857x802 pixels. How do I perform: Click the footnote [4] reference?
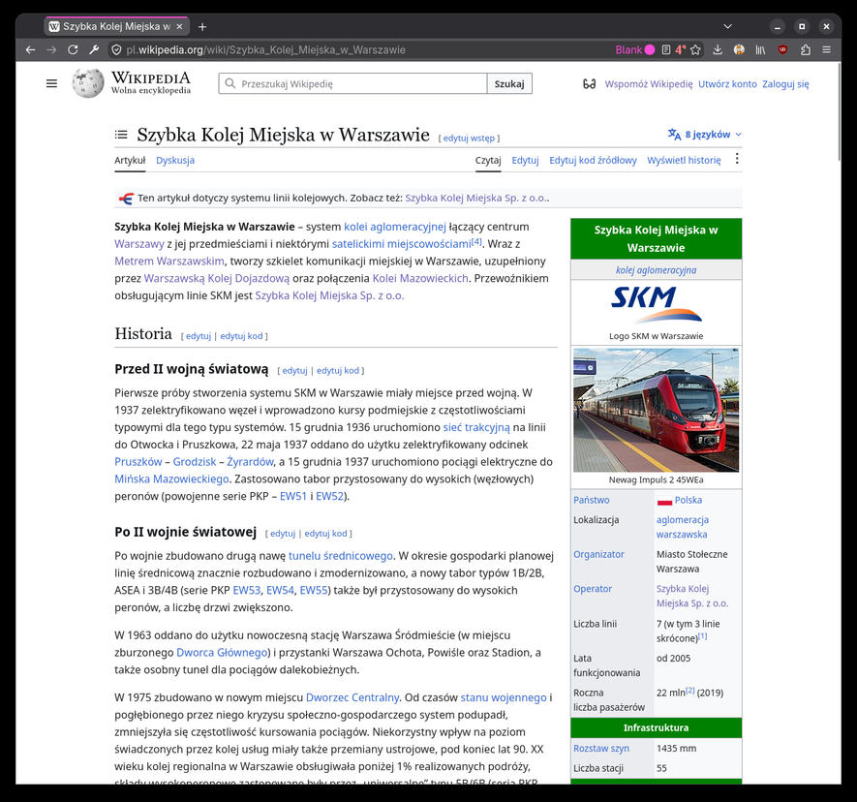click(x=476, y=241)
